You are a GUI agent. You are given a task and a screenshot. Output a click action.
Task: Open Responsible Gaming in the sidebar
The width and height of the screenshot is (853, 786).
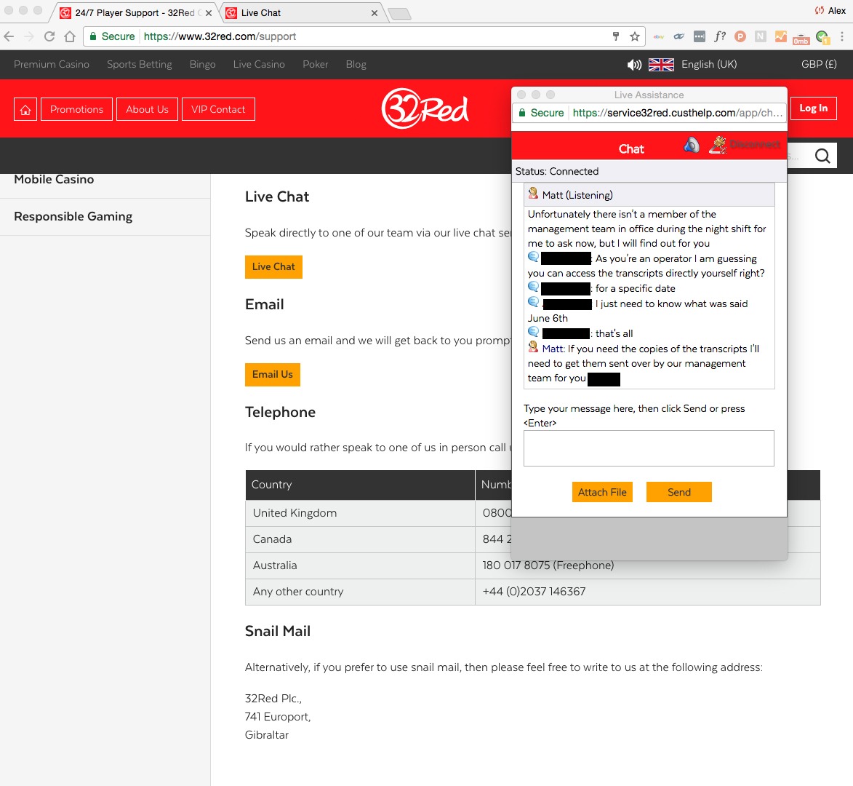coord(73,217)
